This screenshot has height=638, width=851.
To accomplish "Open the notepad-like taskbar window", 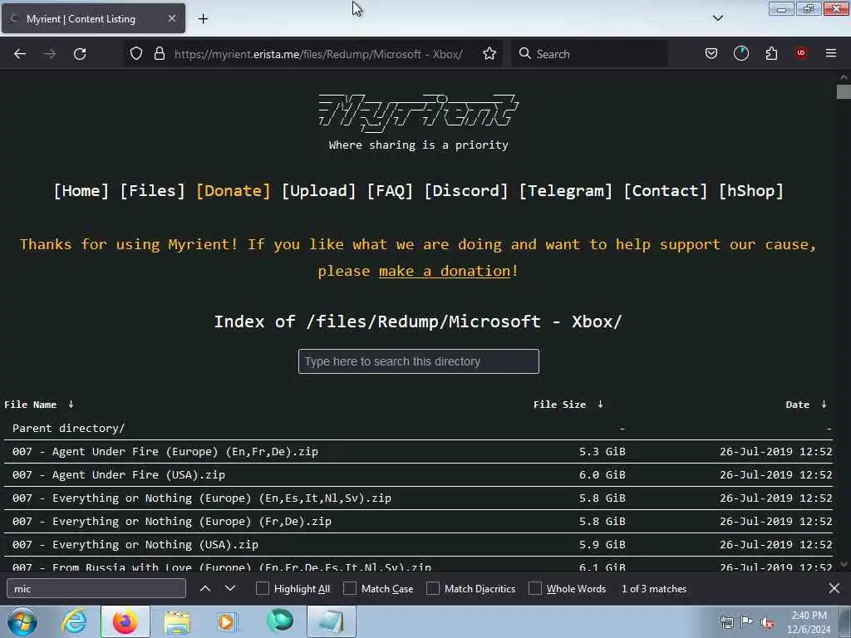I will (x=332, y=621).
